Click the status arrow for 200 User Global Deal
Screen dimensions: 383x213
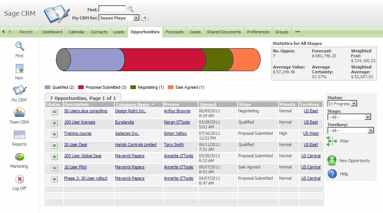pos(54,157)
